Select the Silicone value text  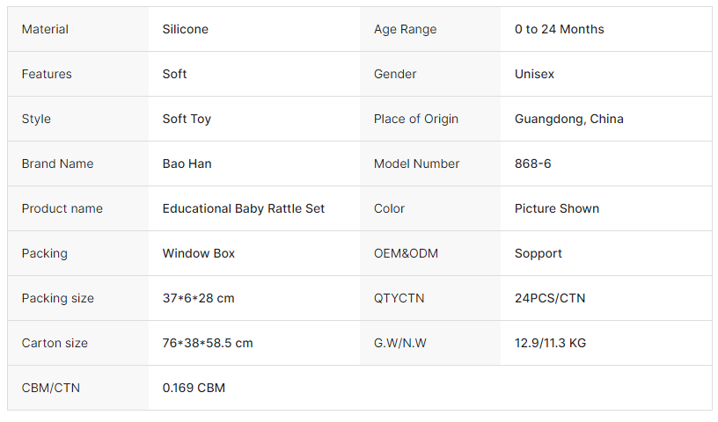186,29
